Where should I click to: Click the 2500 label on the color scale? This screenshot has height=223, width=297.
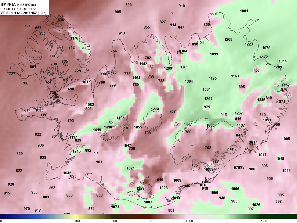[263, 221]
